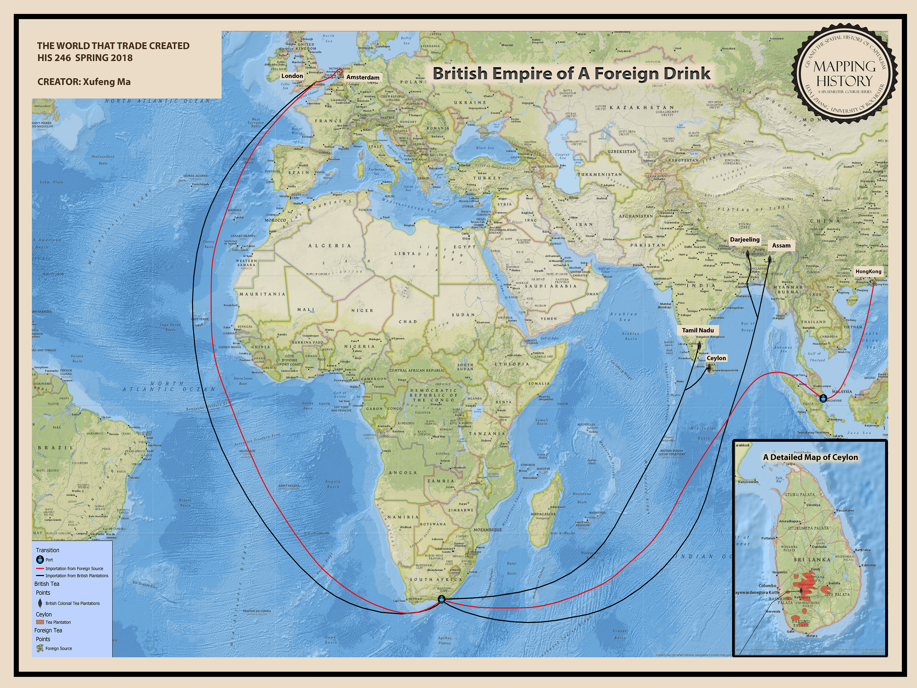The width and height of the screenshot is (917, 688).
Task: Click the Assam label box
Action: point(781,245)
